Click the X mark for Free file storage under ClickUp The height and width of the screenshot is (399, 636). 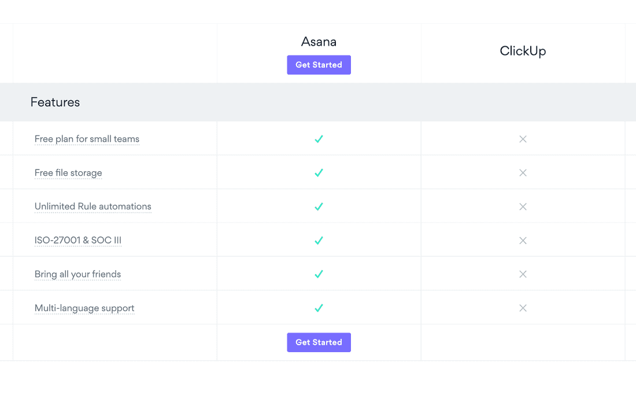point(523,172)
